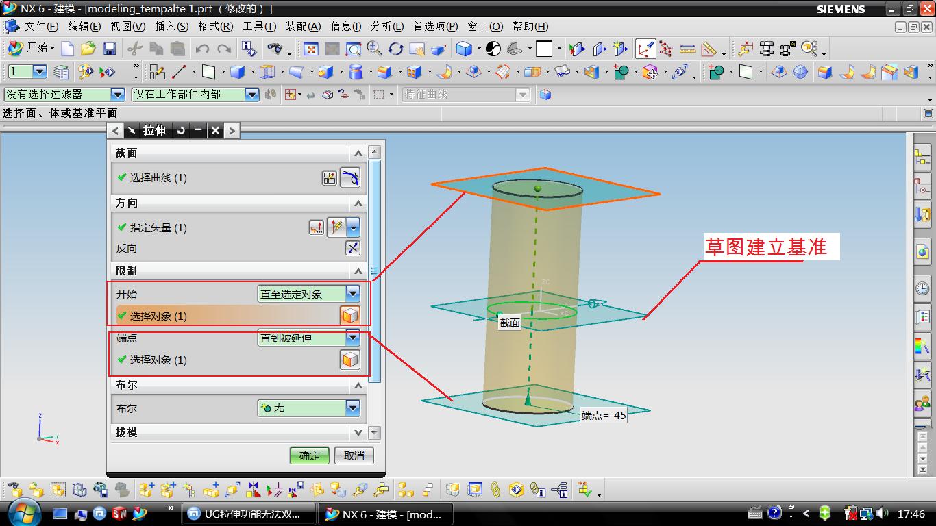Click the 确定 button
Screen dimensions: 936x526
click(309, 455)
